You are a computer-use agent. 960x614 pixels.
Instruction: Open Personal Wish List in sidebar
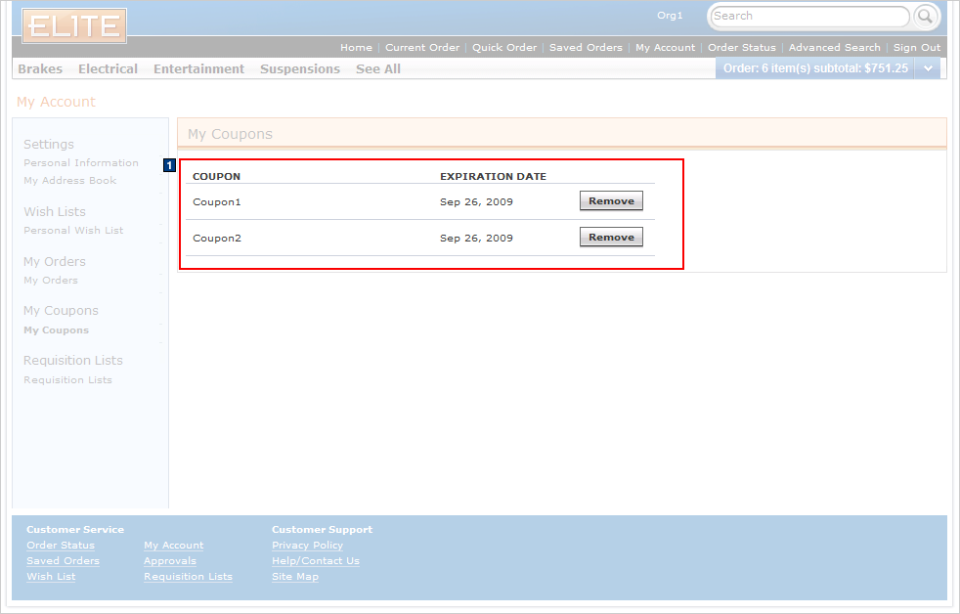(x=73, y=230)
